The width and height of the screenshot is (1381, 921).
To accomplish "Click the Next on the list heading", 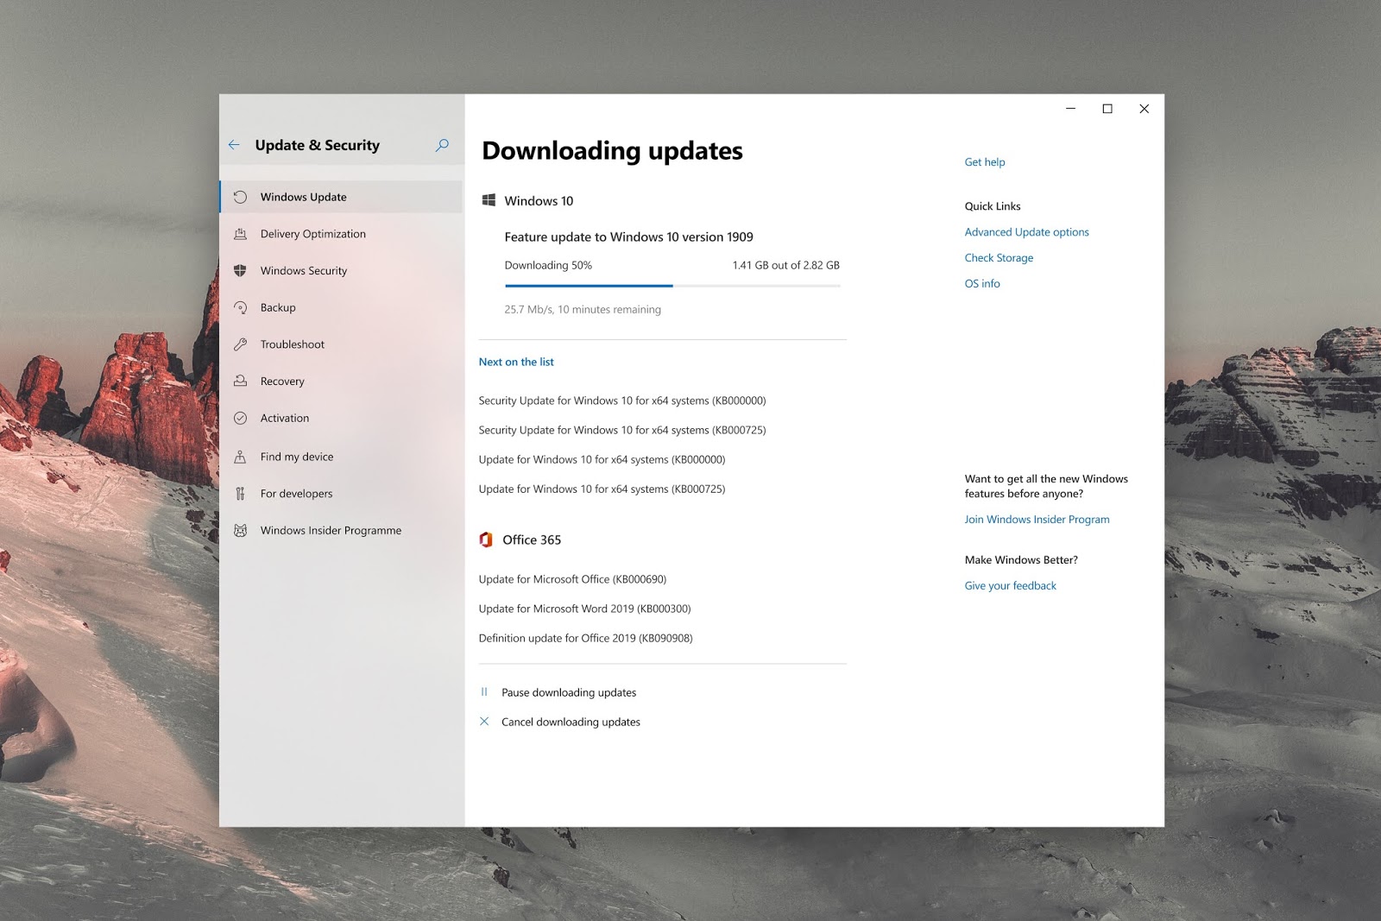I will [x=516, y=362].
